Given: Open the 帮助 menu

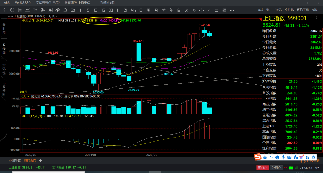Looking at the screenshot, I should 315,10.
